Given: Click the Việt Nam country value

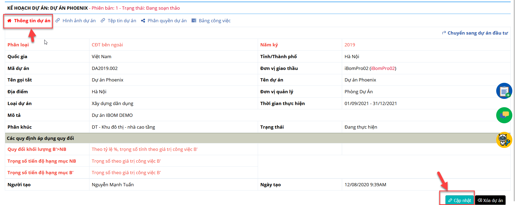Looking at the screenshot, I should click(x=101, y=57).
